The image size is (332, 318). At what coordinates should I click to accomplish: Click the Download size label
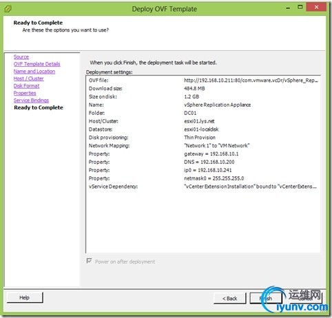pyautogui.click(x=105, y=89)
